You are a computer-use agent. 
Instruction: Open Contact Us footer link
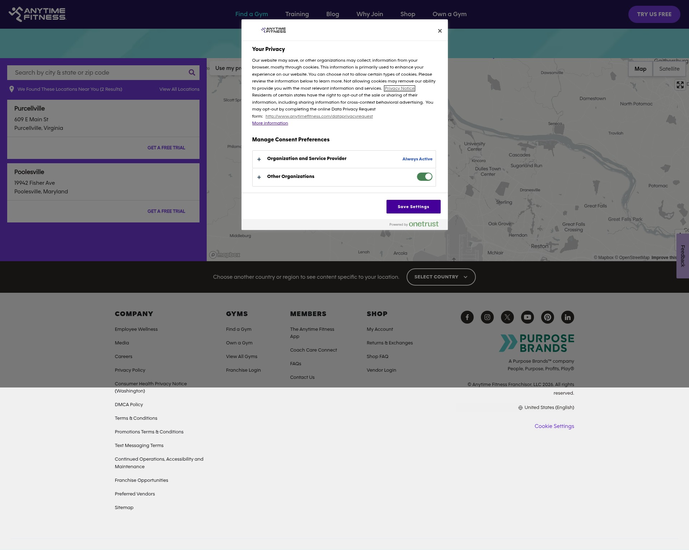point(302,377)
